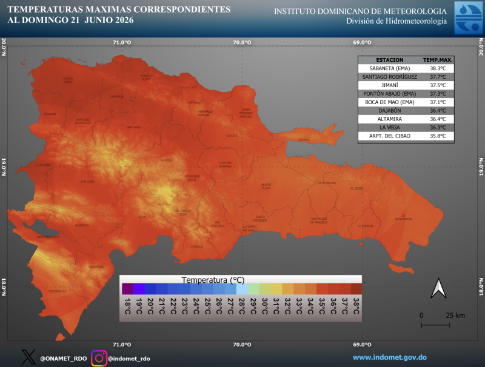Click the PUERTO PLATA province label
This screenshot has height=367, width=485.
click(146, 78)
